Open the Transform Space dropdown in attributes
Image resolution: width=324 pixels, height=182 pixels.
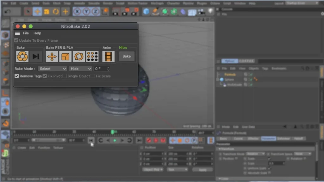click(303, 154)
